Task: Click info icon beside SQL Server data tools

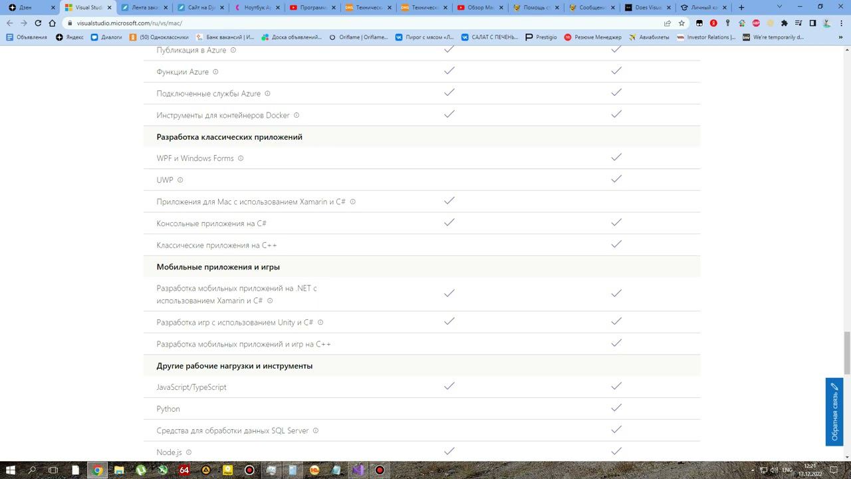Action: coord(316,430)
